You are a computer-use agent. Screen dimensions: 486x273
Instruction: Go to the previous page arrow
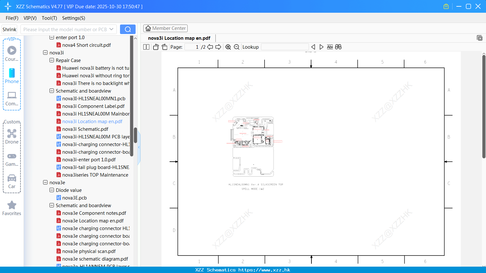[210, 47]
